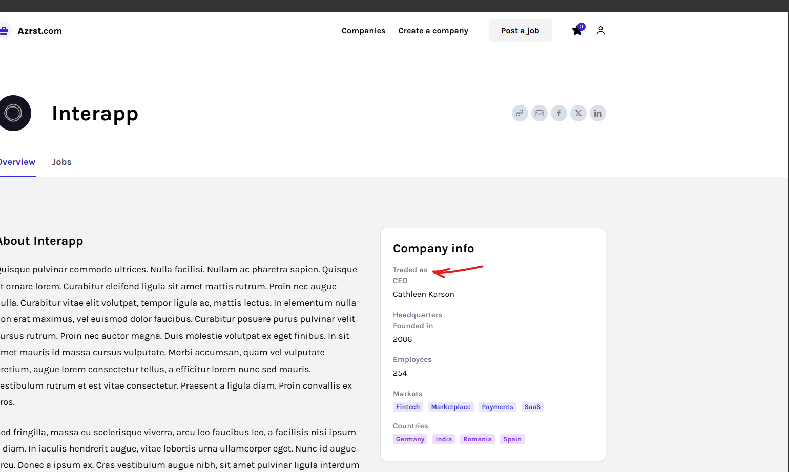
Task: Select the Spain country tag
Action: coord(512,439)
